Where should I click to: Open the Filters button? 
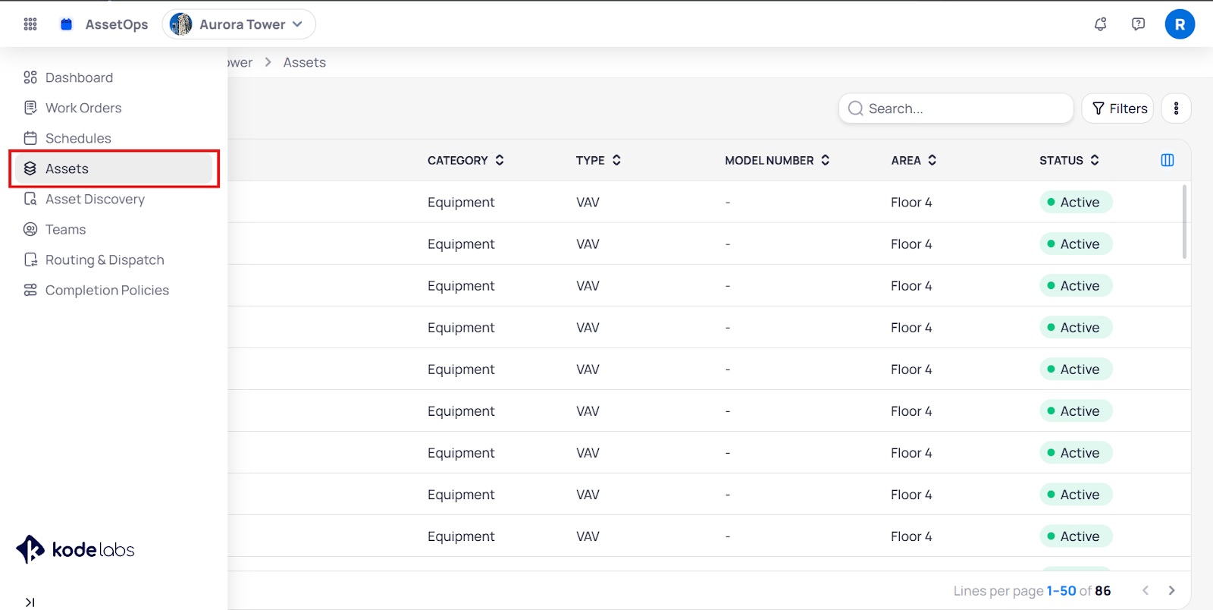[x=1118, y=108]
